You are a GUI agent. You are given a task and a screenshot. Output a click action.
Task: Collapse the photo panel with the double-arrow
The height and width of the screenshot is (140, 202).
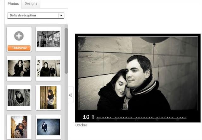71,95
